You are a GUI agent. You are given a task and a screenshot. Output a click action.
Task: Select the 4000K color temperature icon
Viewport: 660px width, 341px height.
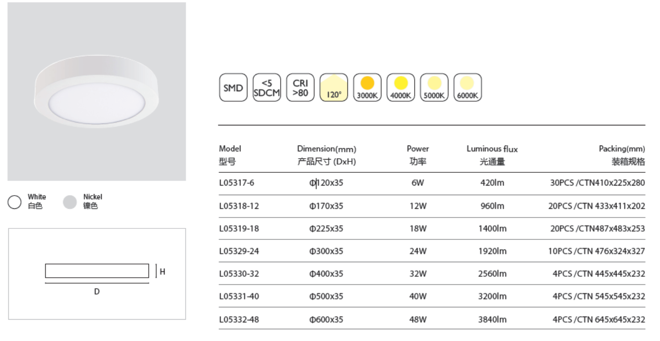[x=401, y=88]
